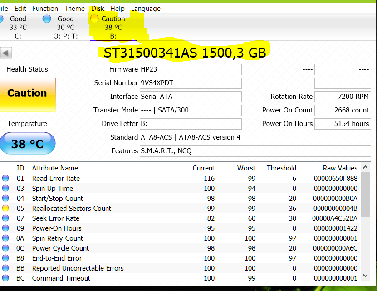Click the status dot for Spin Retry Count
The height and width of the screenshot is (291, 377).
[5, 238]
